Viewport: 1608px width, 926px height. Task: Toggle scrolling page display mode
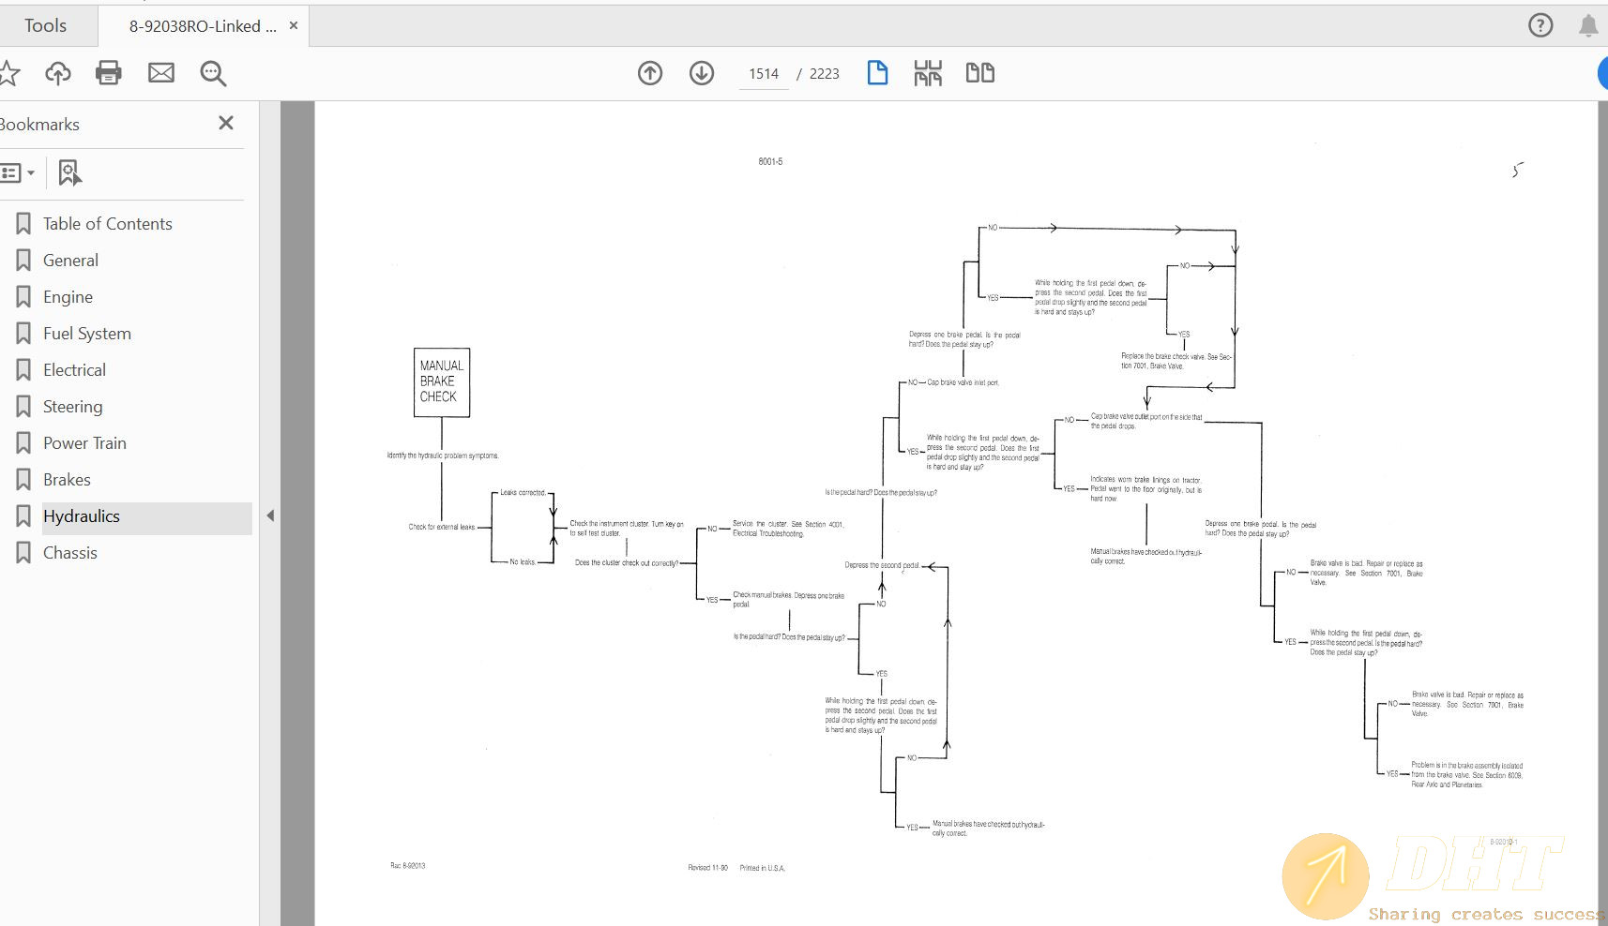pyautogui.click(x=928, y=73)
